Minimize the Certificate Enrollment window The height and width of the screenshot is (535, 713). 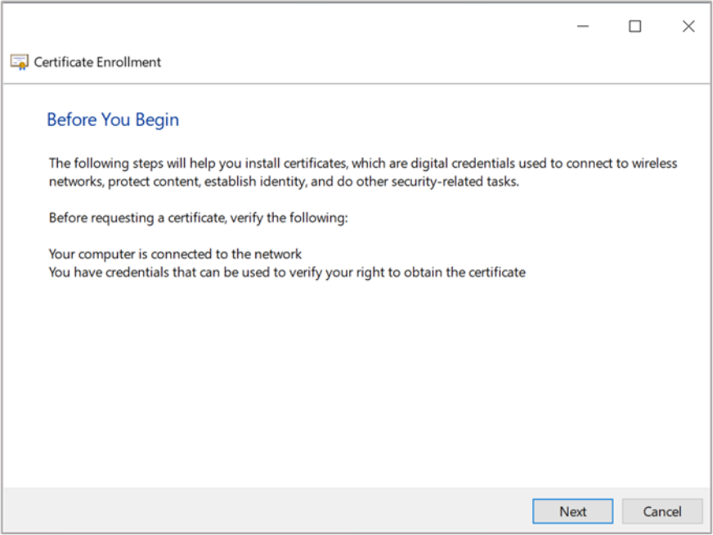(583, 26)
